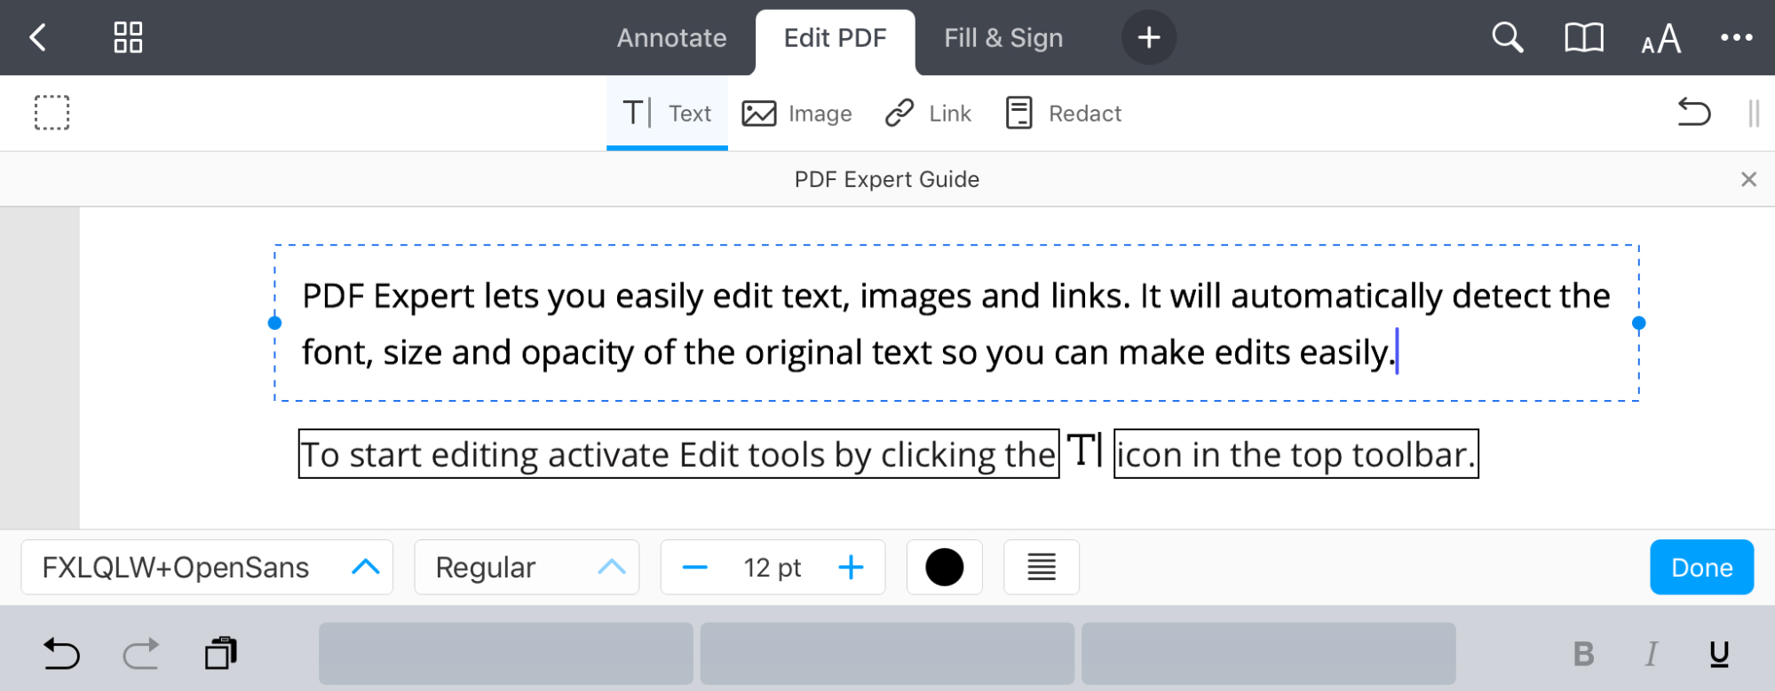Toggle bold formatting on keyboard bar
The height and width of the screenshot is (691, 1775).
pyautogui.click(x=1583, y=654)
